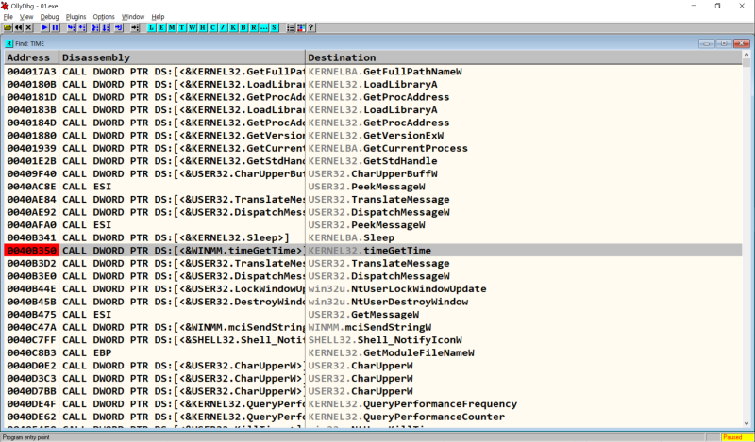Click the Help question mark icon
This screenshot has height=442, width=755.
coord(312,28)
